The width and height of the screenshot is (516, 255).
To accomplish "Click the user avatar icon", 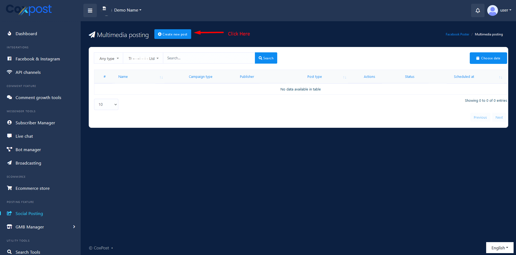I will 492,10.
